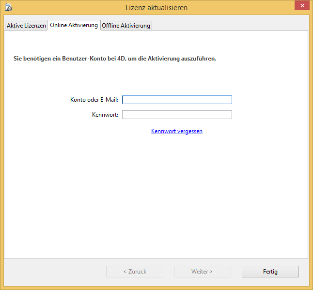Click the < Zurück button

[135, 272]
